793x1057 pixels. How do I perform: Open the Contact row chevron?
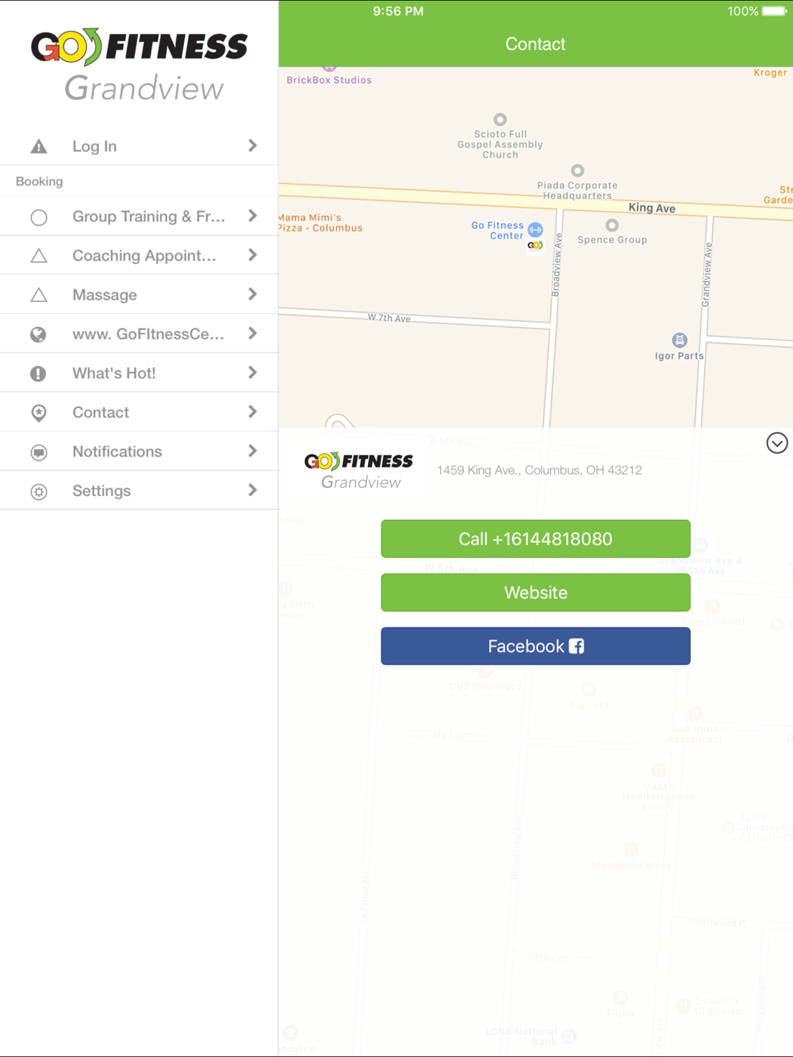click(252, 412)
